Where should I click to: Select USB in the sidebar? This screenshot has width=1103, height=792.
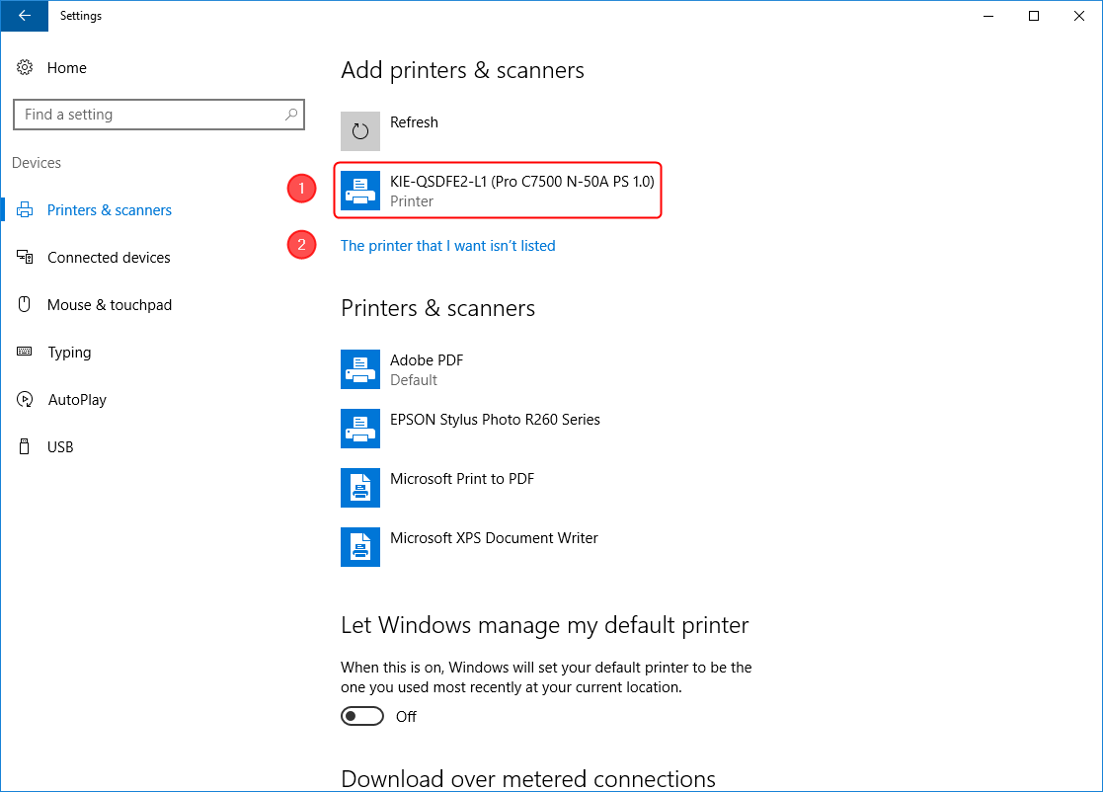pos(60,447)
